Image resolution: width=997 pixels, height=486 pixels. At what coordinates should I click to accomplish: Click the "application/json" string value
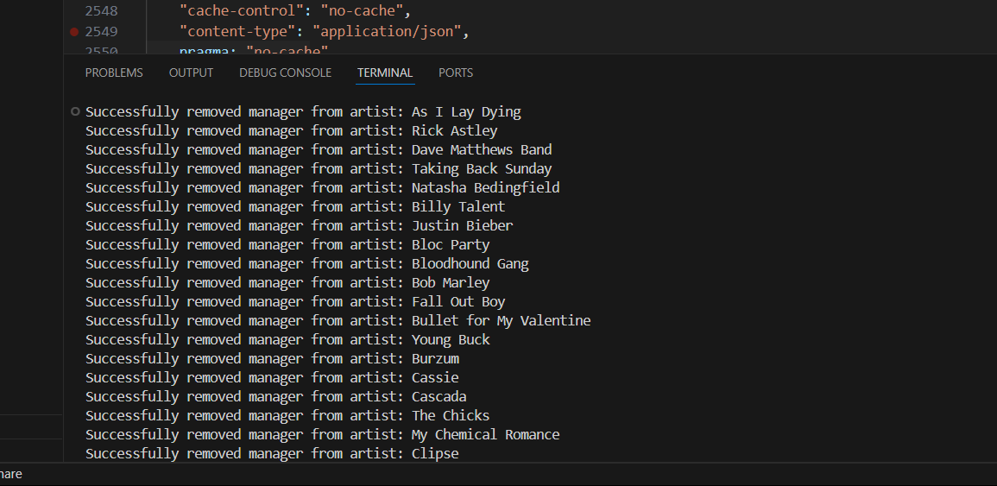click(387, 32)
